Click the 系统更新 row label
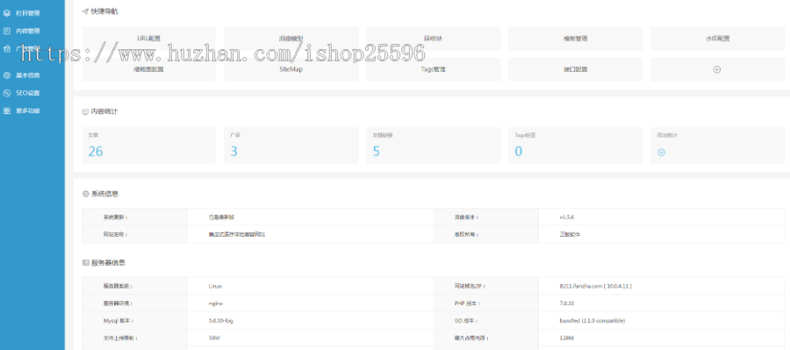Viewport: 790px width, 350px height. (115, 217)
